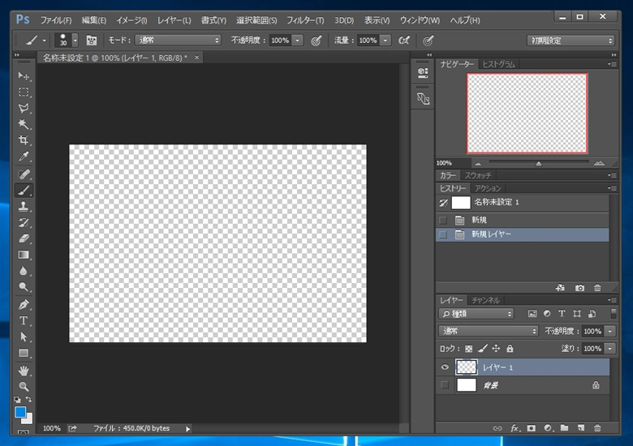Viewport: 633px width, 446px height.
Task: Create new snapshot camera icon
Action: [579, 288]
